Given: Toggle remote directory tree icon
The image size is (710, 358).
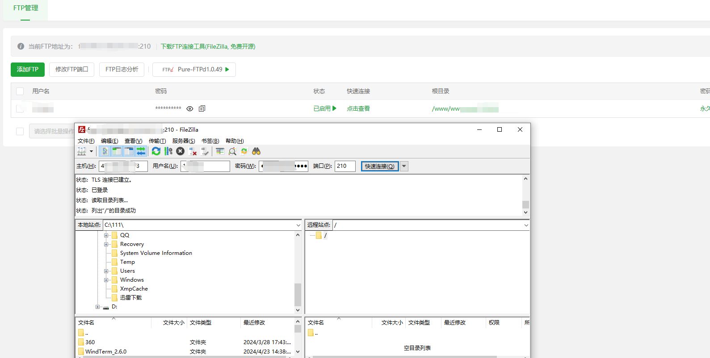Looking at the screenshot, I should click(x=129, y=151).
